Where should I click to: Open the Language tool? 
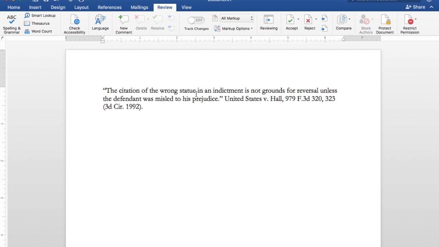[100, 23]
